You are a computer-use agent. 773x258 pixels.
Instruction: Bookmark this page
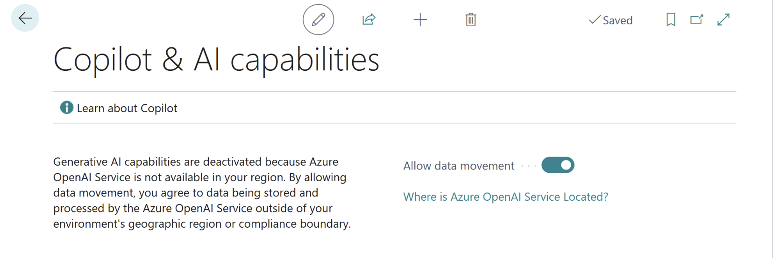671,20
